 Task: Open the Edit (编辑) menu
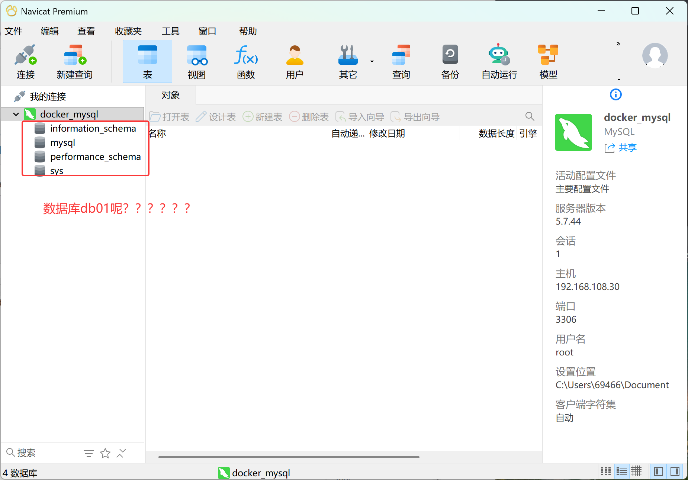click(x=50, y=31)
